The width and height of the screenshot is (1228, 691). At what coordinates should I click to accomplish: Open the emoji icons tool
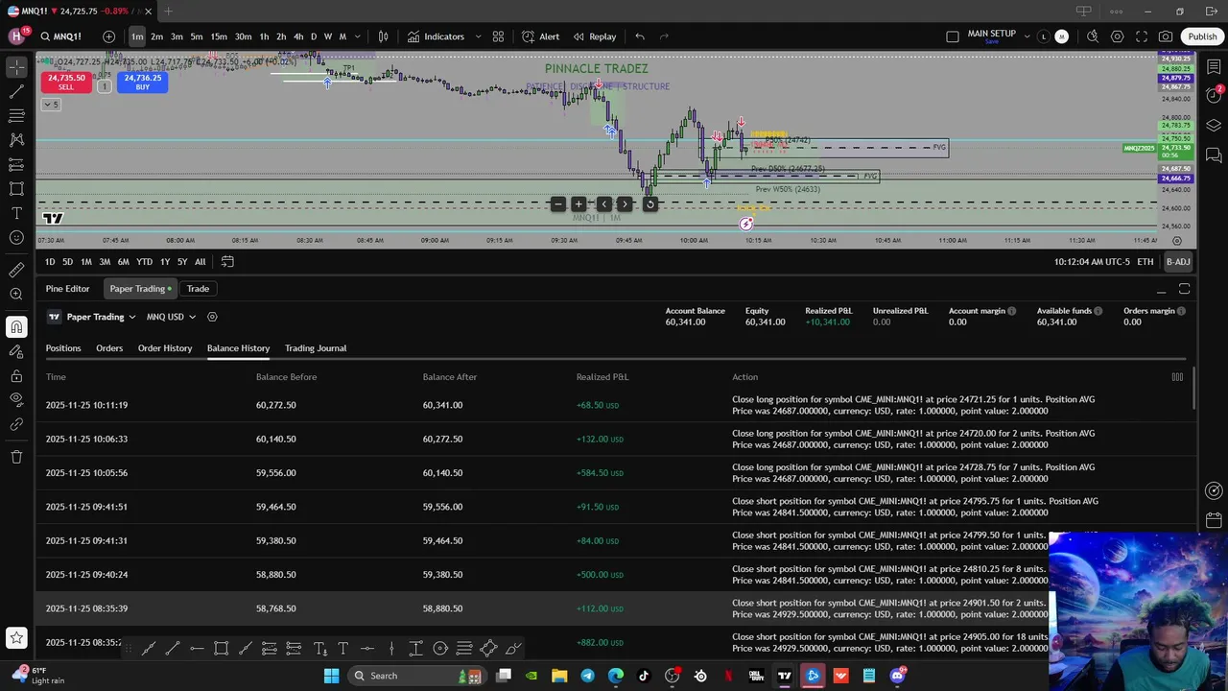pyautogui.click(x=16, y=237)
